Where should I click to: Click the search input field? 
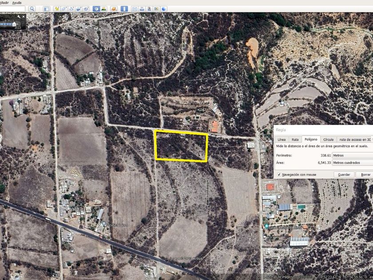(12, 9)
